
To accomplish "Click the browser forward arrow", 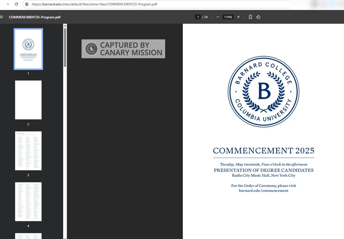I will [x=7, y=4].
